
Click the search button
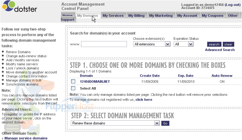pyautogui.click(x=214, y=44)
